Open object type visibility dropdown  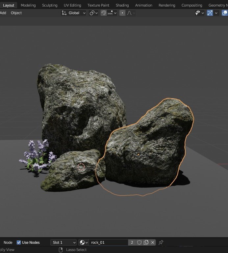click(x=199, y=13)
